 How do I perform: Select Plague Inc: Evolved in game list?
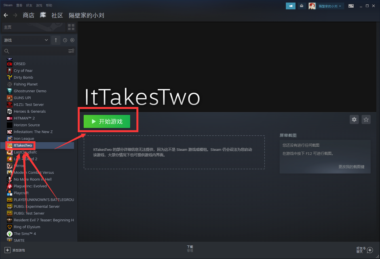pos(30,186)
